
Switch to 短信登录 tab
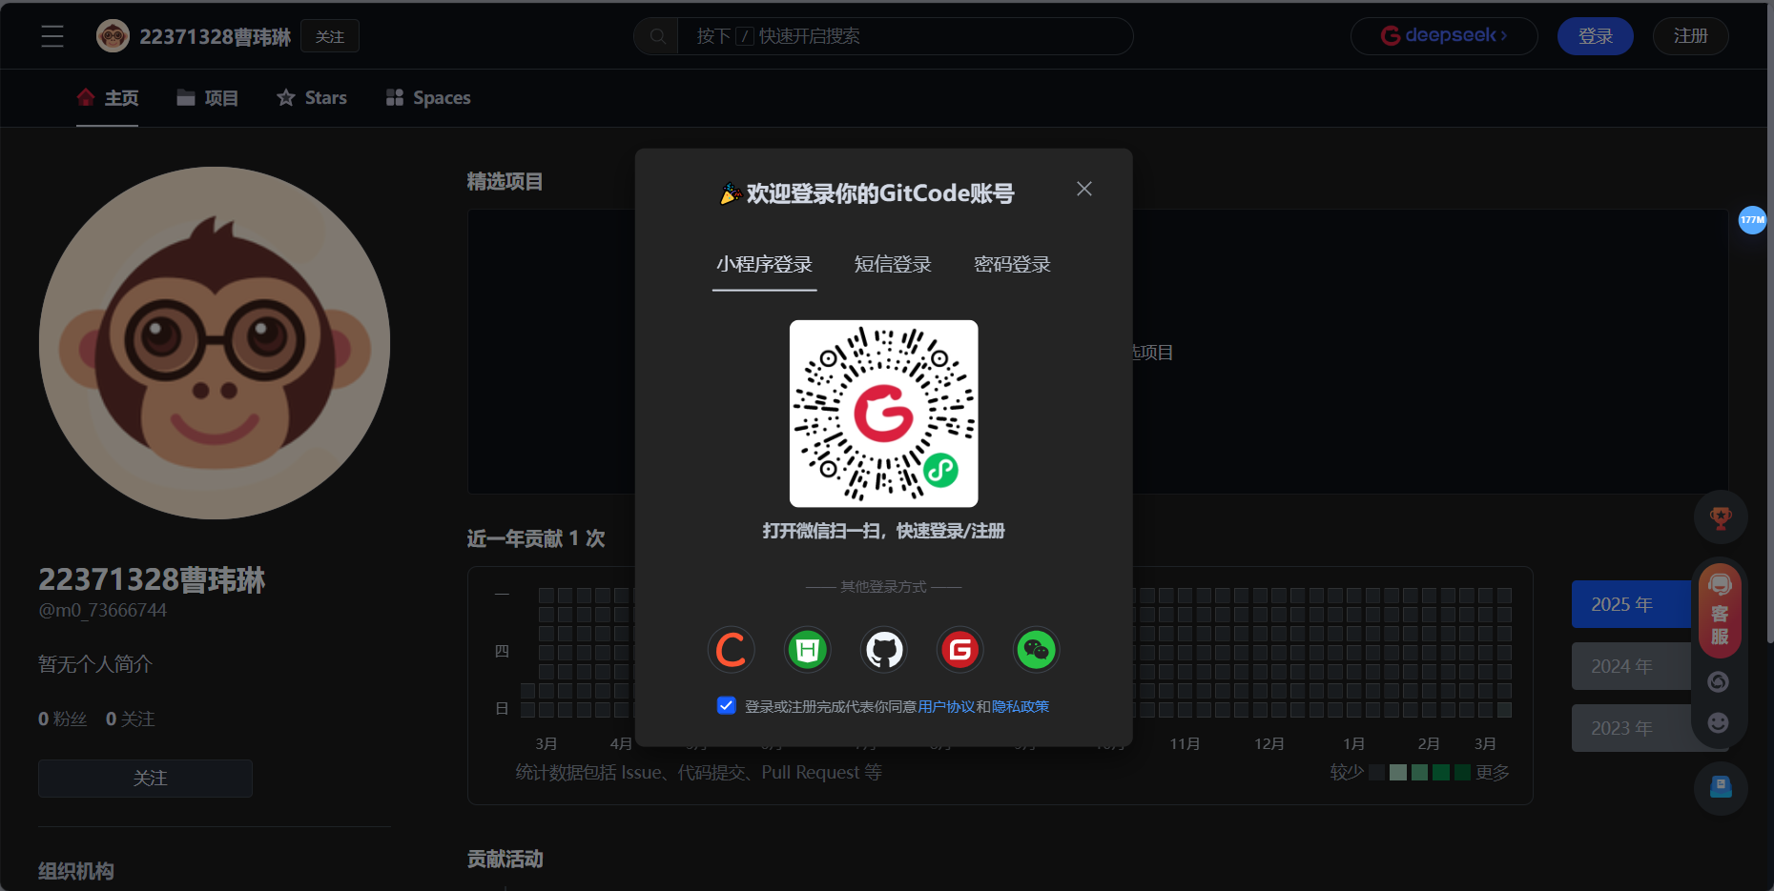pos(893,265)
